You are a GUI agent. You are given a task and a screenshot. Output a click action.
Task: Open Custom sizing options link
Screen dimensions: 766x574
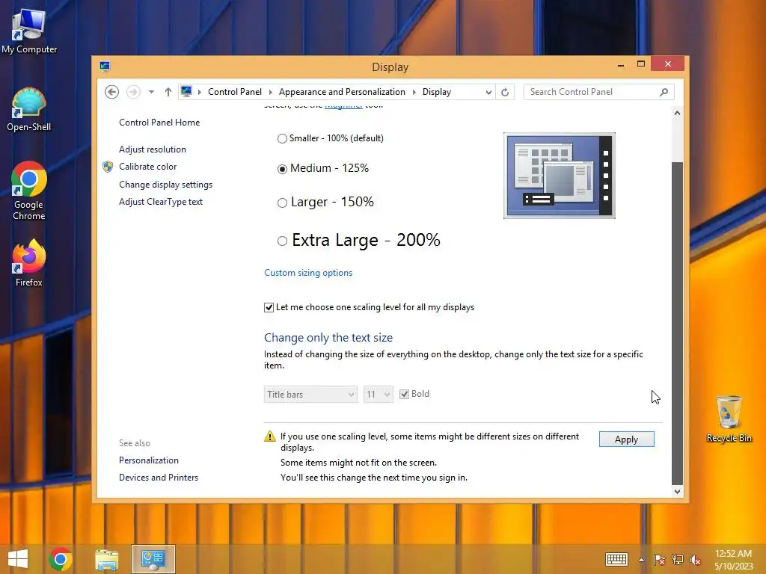point(308,273)
